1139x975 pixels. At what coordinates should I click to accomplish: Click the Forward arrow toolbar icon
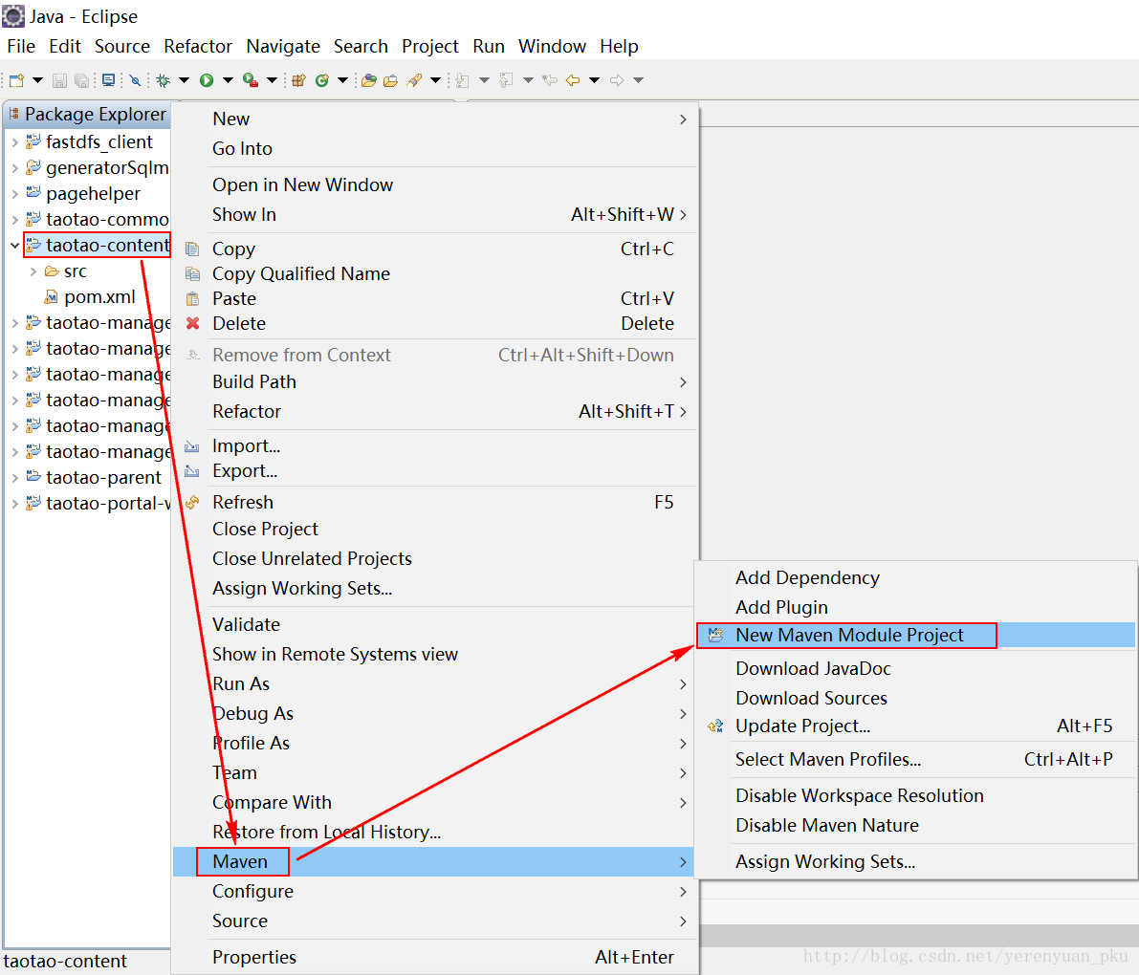click(x=617, y=80)
